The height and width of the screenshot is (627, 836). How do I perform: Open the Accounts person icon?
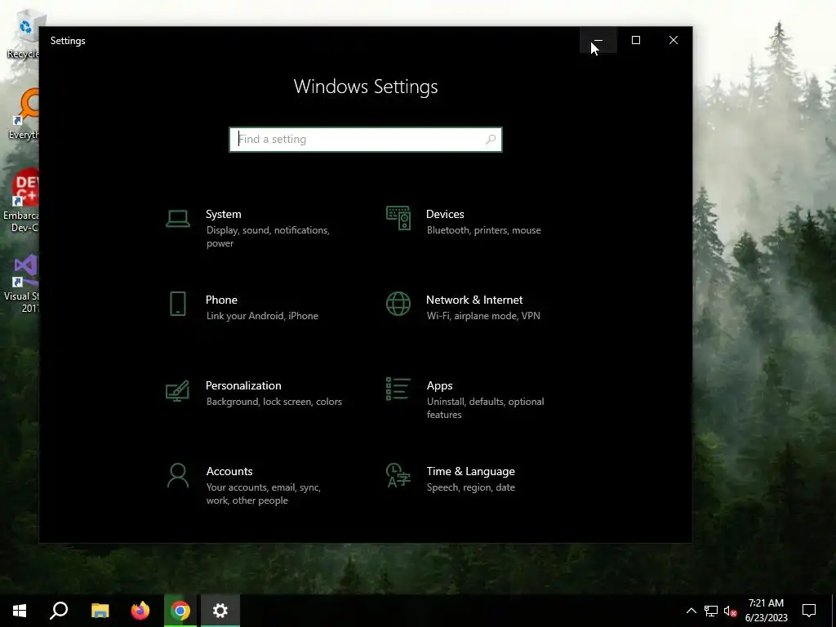177,476
